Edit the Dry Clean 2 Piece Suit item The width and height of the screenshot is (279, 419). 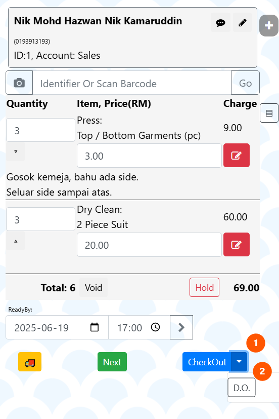[x=237, y=245]
